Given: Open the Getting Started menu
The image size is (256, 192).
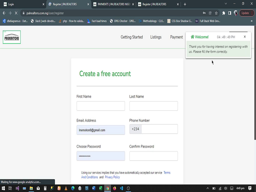Looking at the screenshot, I should coord(132,37).
